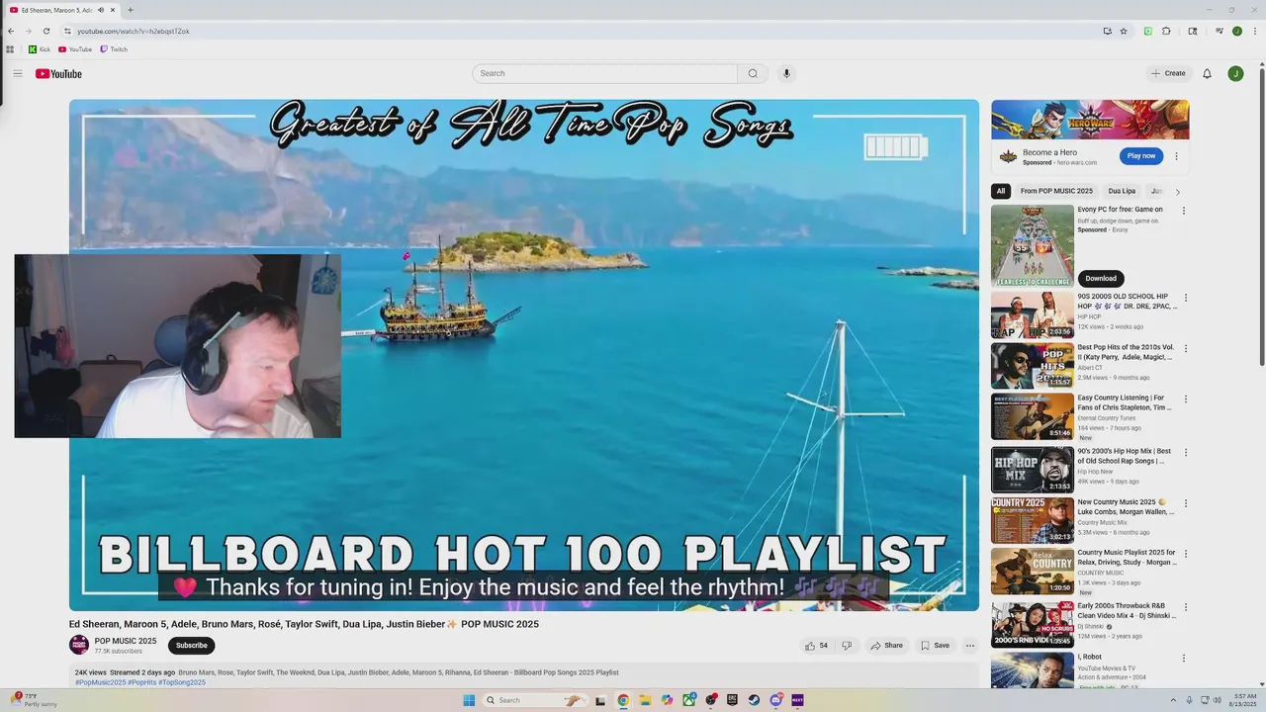The image size is (1266, 712).
Task: Open 90's 2000's Hip Hop Mix thumbnail
Action: [1033, 470]
